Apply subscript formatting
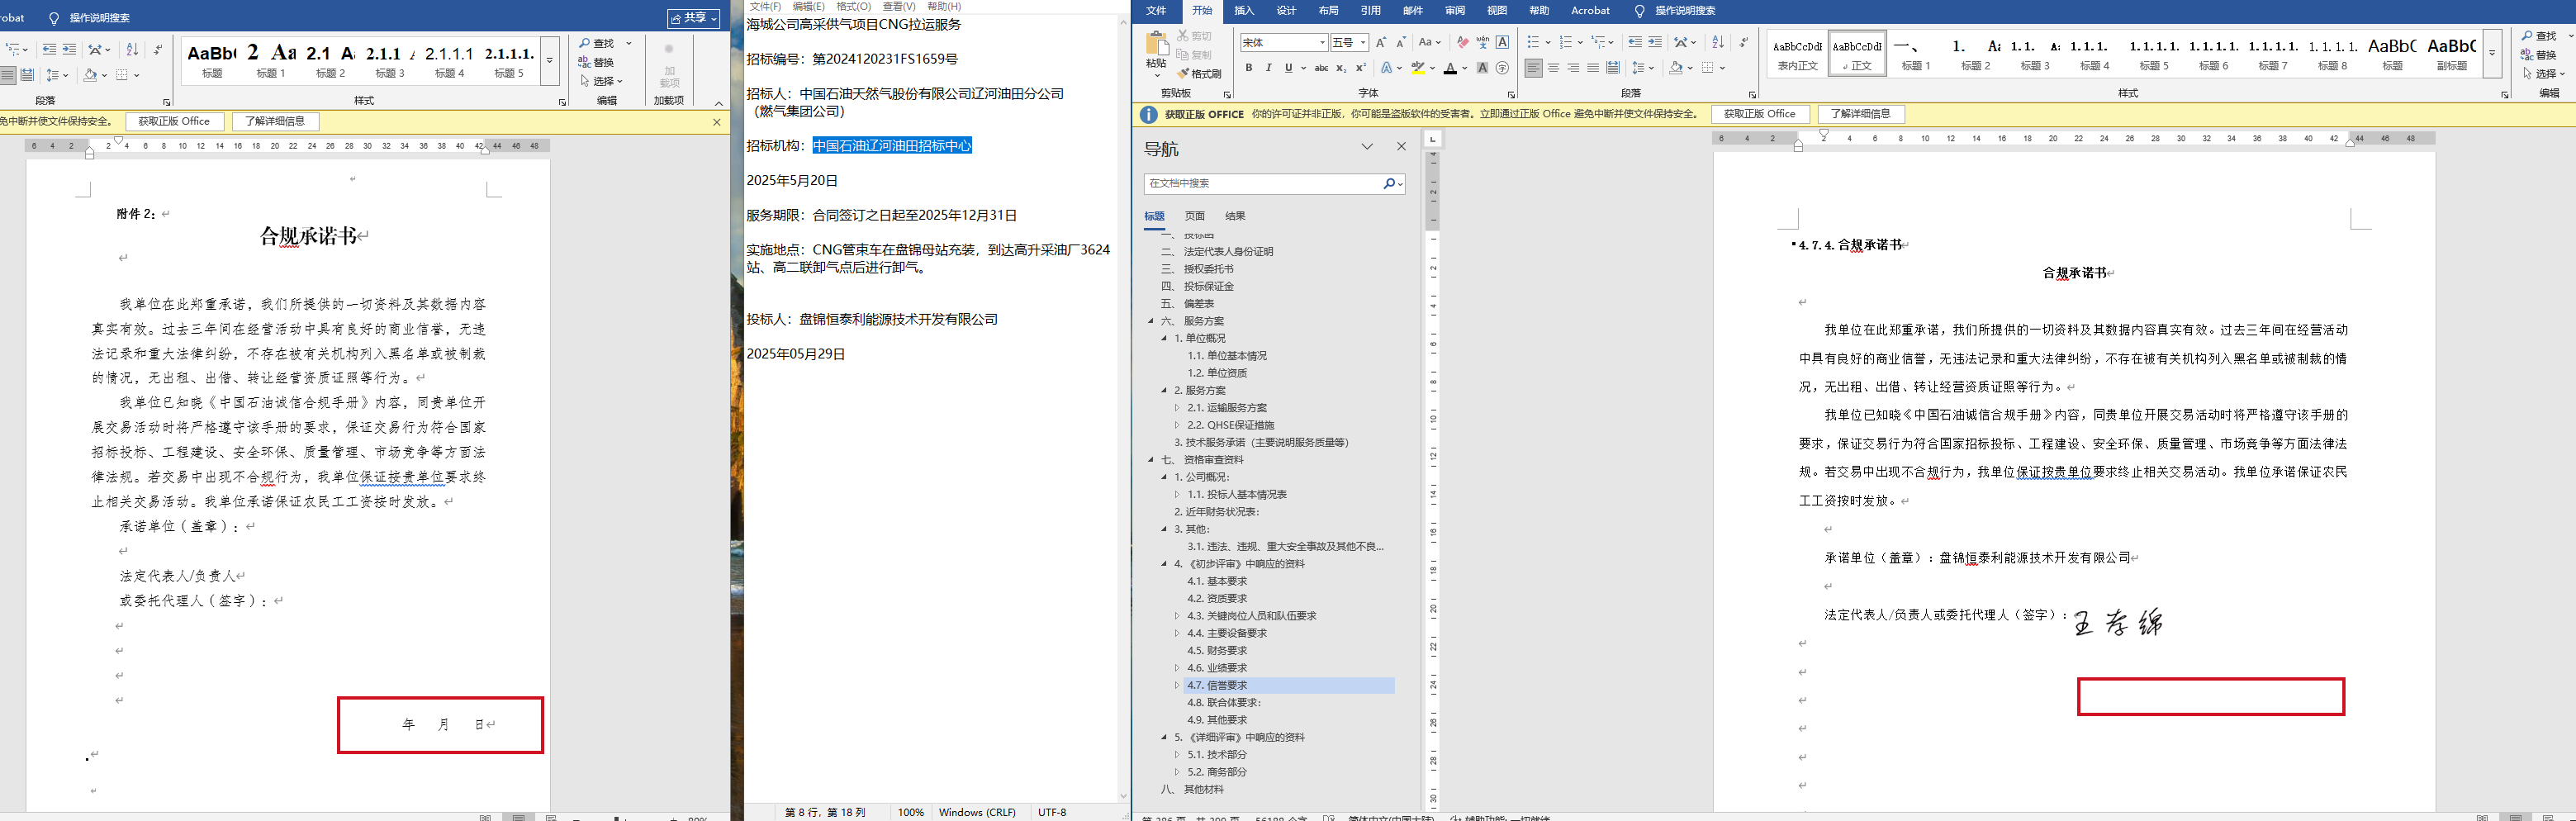The height and width of the screenshot is (821, 2576). (x=1341, y=68)
